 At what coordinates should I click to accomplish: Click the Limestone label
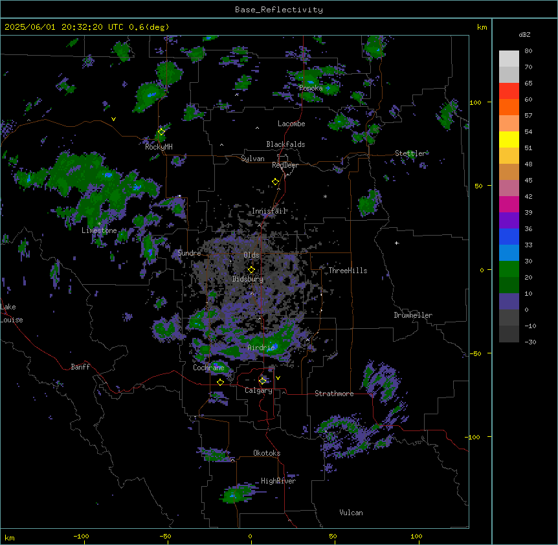(99, 230)
